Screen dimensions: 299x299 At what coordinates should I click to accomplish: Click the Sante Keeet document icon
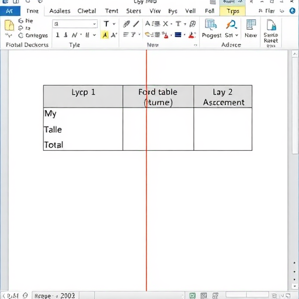271,25
